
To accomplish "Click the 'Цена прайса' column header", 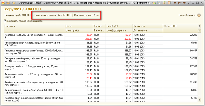I will (x=79, y=30).
